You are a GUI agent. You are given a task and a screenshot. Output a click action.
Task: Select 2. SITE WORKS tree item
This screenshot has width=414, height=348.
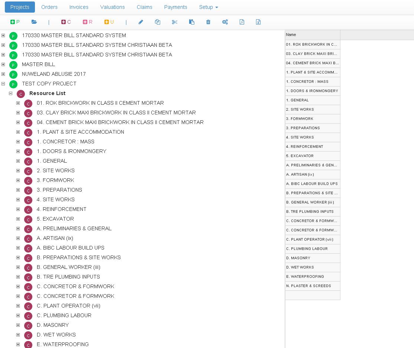56,171
